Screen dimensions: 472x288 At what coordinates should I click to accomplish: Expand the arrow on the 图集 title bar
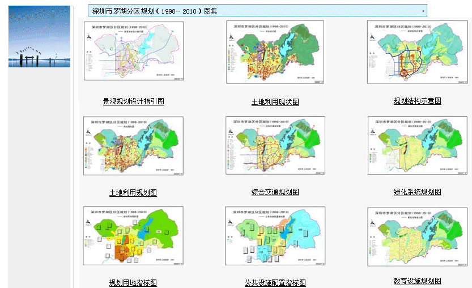423,11
